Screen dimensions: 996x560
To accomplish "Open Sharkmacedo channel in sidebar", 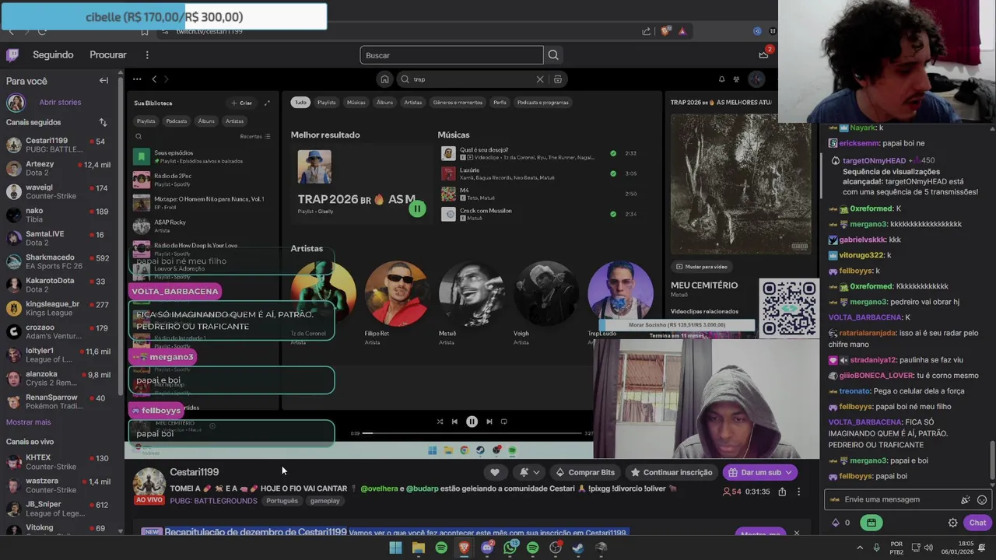I will [60, 262].
